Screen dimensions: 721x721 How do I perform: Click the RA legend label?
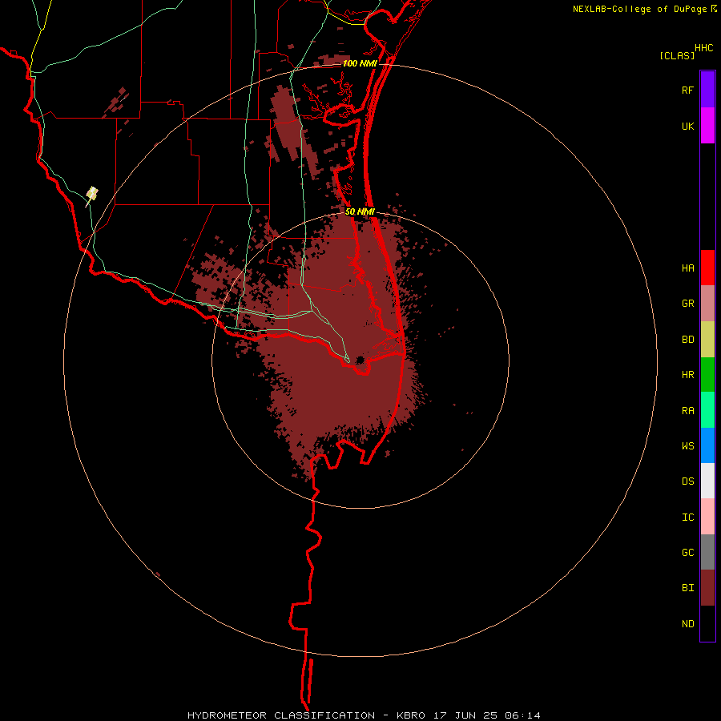coord(687,411)
